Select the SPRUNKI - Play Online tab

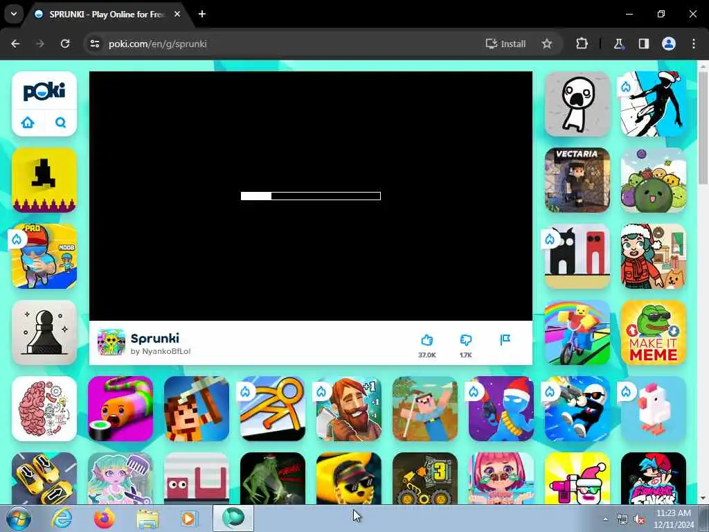click(x=106, y=14)
